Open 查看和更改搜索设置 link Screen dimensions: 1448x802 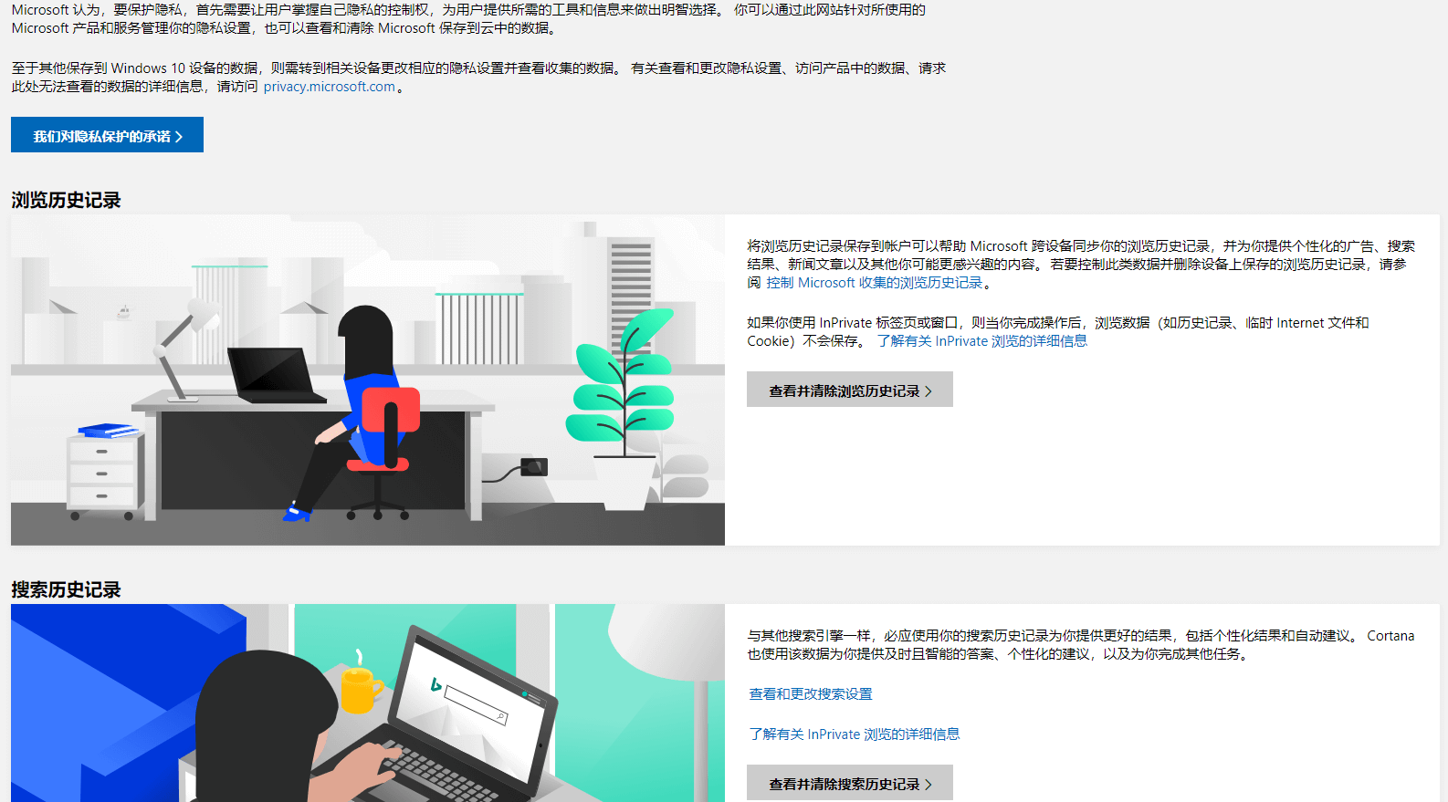[x=811, y=694]
